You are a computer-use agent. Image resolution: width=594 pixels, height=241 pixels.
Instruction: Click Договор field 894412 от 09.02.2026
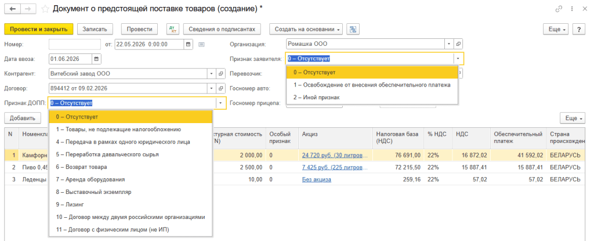pos(128,88)
